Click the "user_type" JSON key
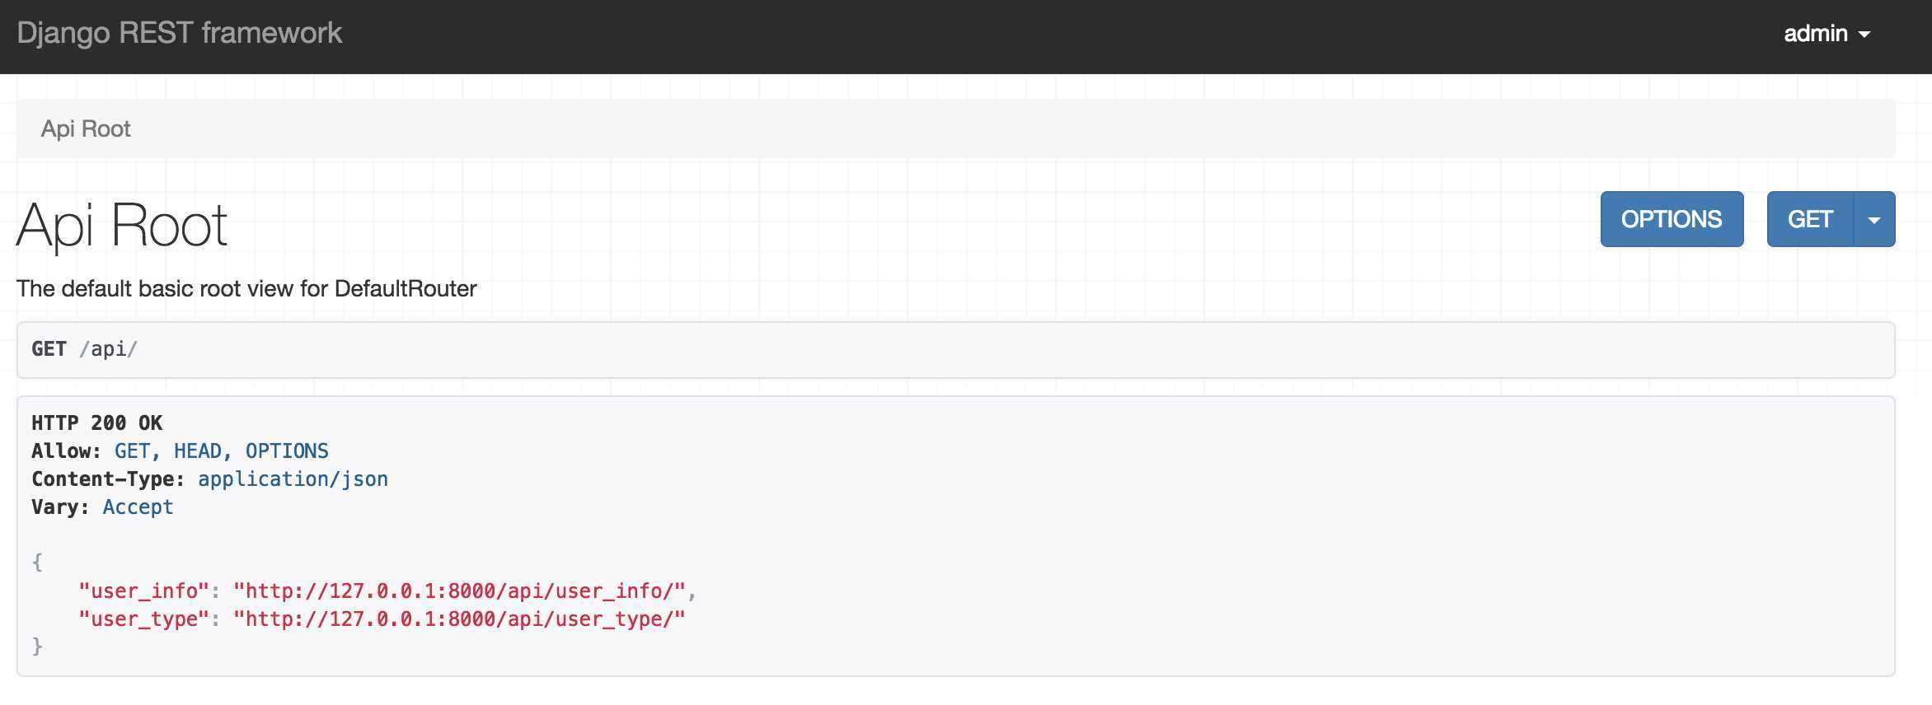Viewport: 1932px width, 705px height. [x=144, y=619]
